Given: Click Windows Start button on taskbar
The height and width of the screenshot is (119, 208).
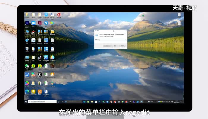Looking at the screenshot, I should click(26, 102).
